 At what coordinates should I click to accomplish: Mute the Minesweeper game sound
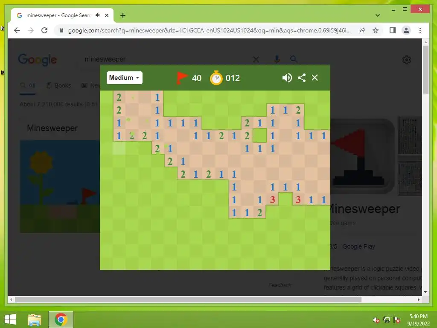pyautogui.click(x=287, y=78)
